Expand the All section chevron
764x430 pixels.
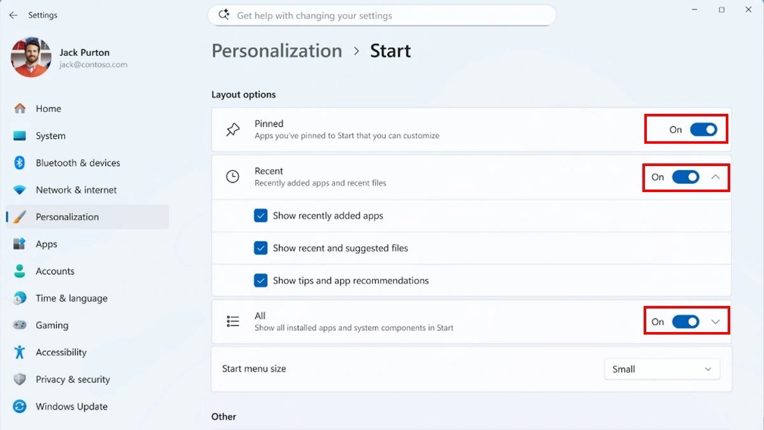[x=716, y=322]
